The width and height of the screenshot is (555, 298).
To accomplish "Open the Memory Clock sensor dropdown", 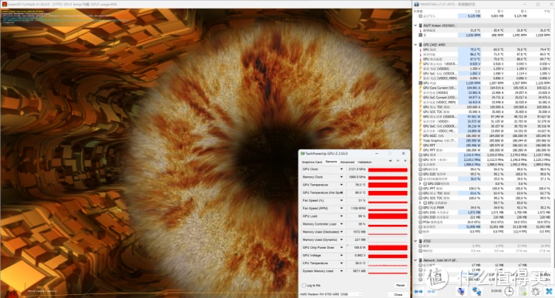I will click(341, 177).
